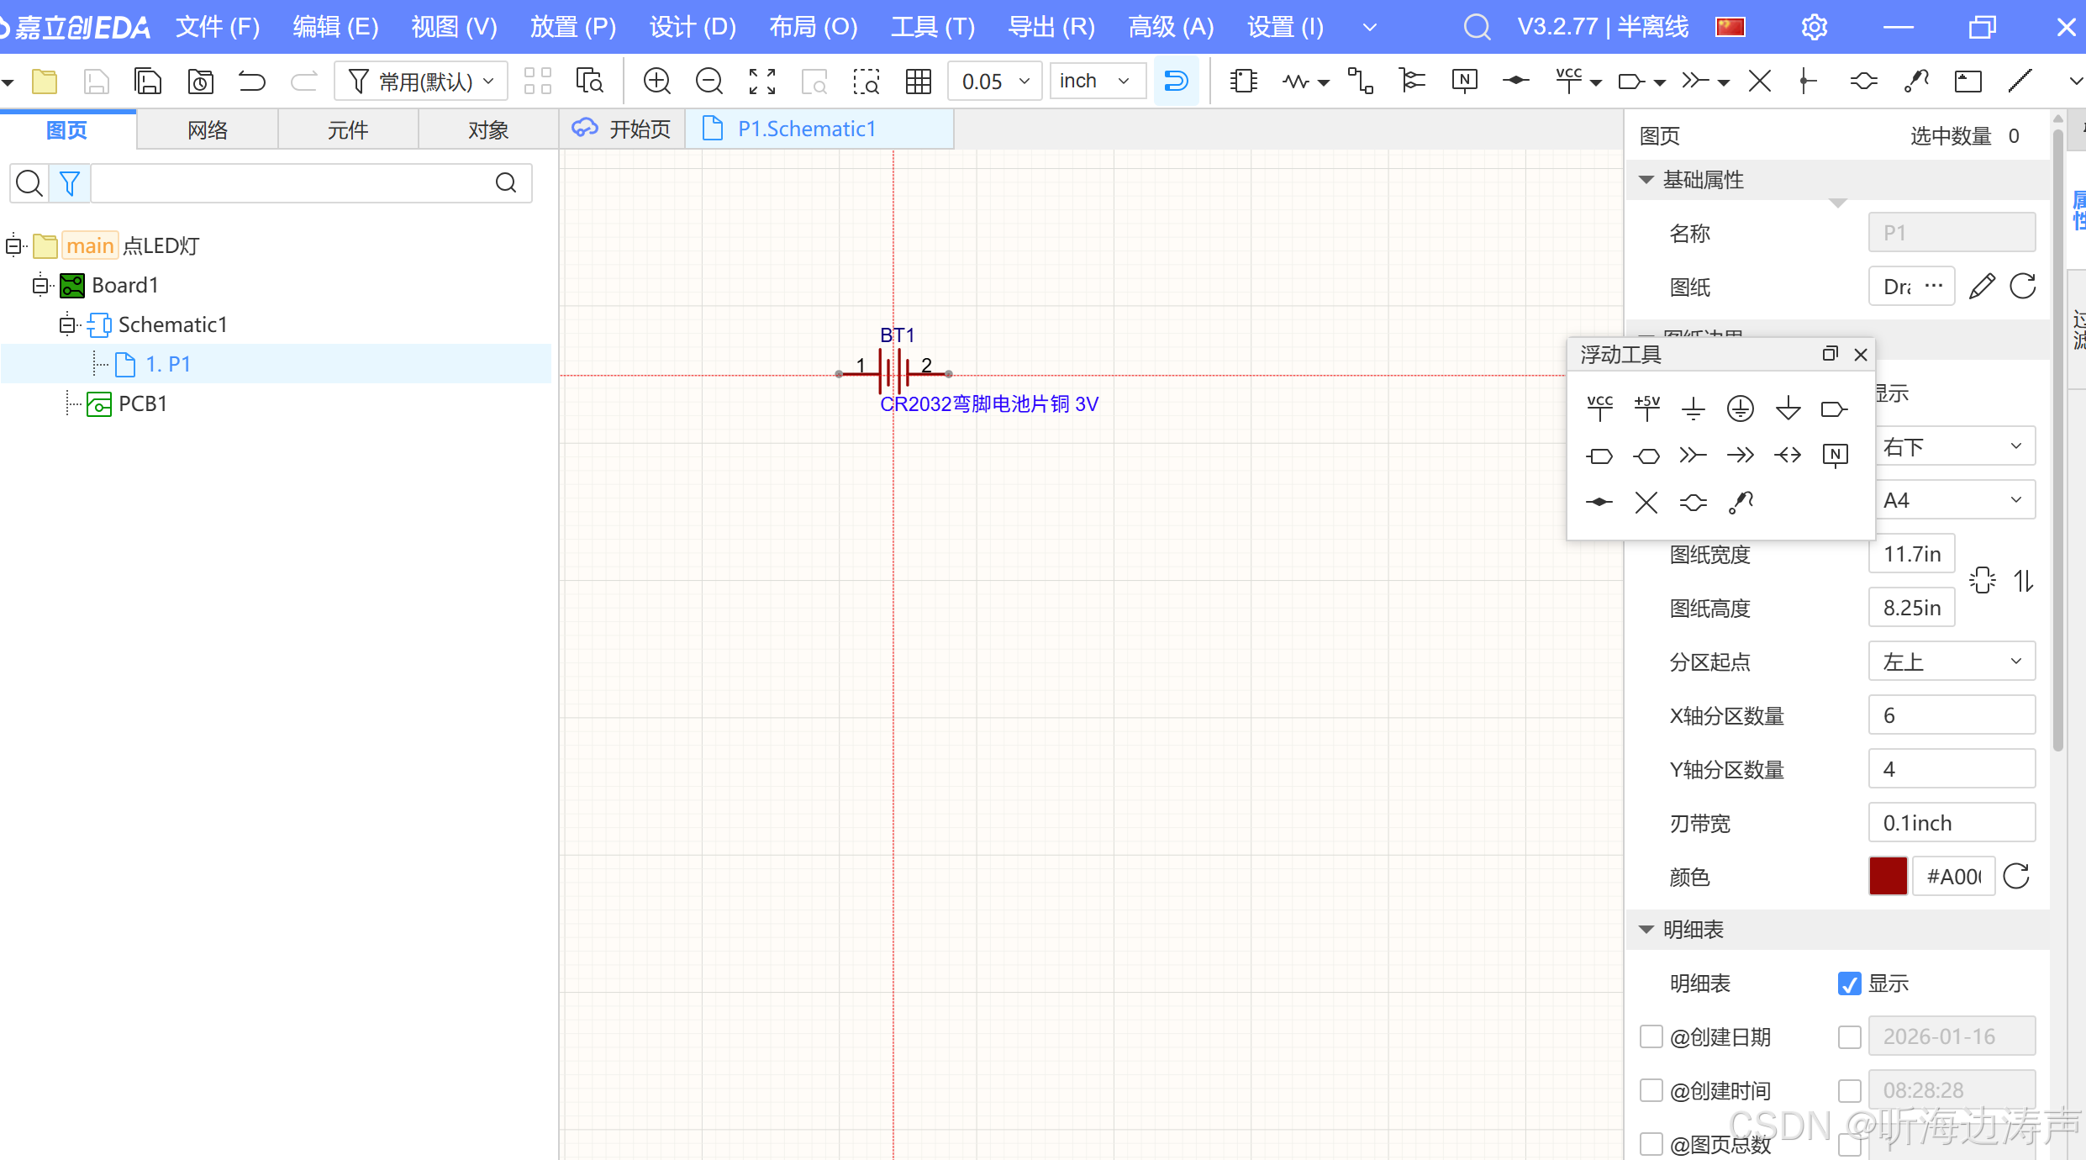2086x1160 pixels.
Task: Enable the @创建时间 checkbox
Action: [x=1651, y=1090]
